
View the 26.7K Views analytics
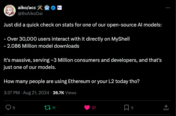pos(65,93)
